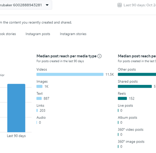The image size is (156, 153).
Task: Click the Other posts teal bar
Action: 137,74
